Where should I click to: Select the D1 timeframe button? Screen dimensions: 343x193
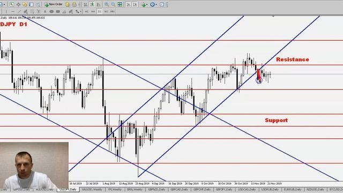point(100,11)
